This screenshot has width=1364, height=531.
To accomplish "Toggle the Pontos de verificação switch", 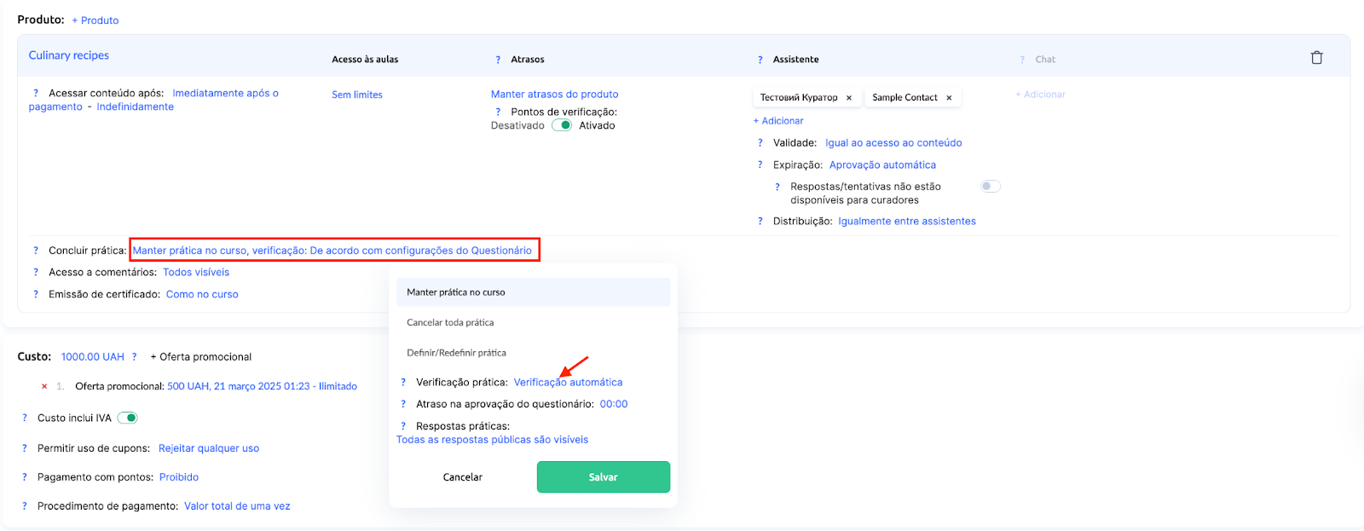I will (x=562, y=125).
